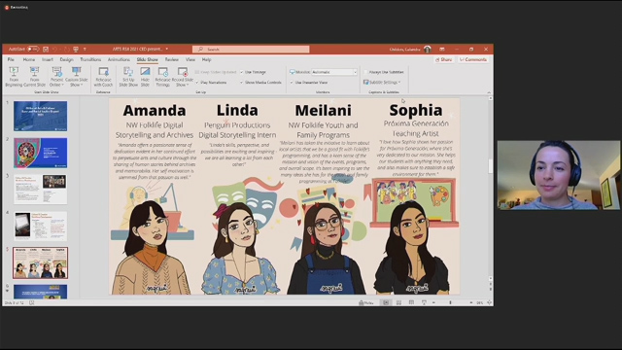622x350 pixels.
Task: Uncheck Use Presenter View
Action: pos(292,83)
